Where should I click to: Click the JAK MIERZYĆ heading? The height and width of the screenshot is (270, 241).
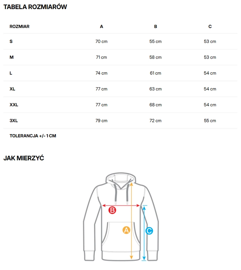pos(24,158)
